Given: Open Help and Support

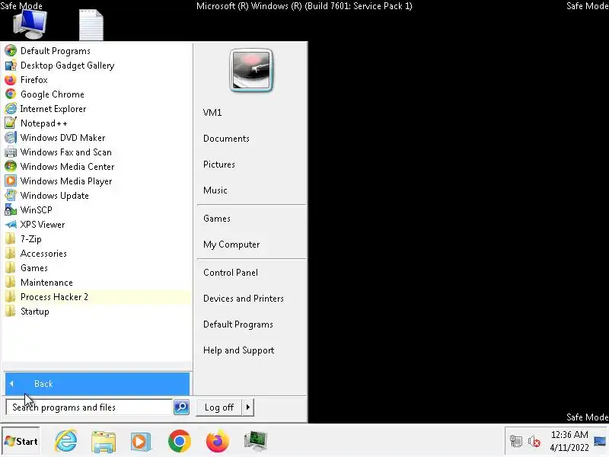Looking at the screenshot, I should [x=238, y=350].
